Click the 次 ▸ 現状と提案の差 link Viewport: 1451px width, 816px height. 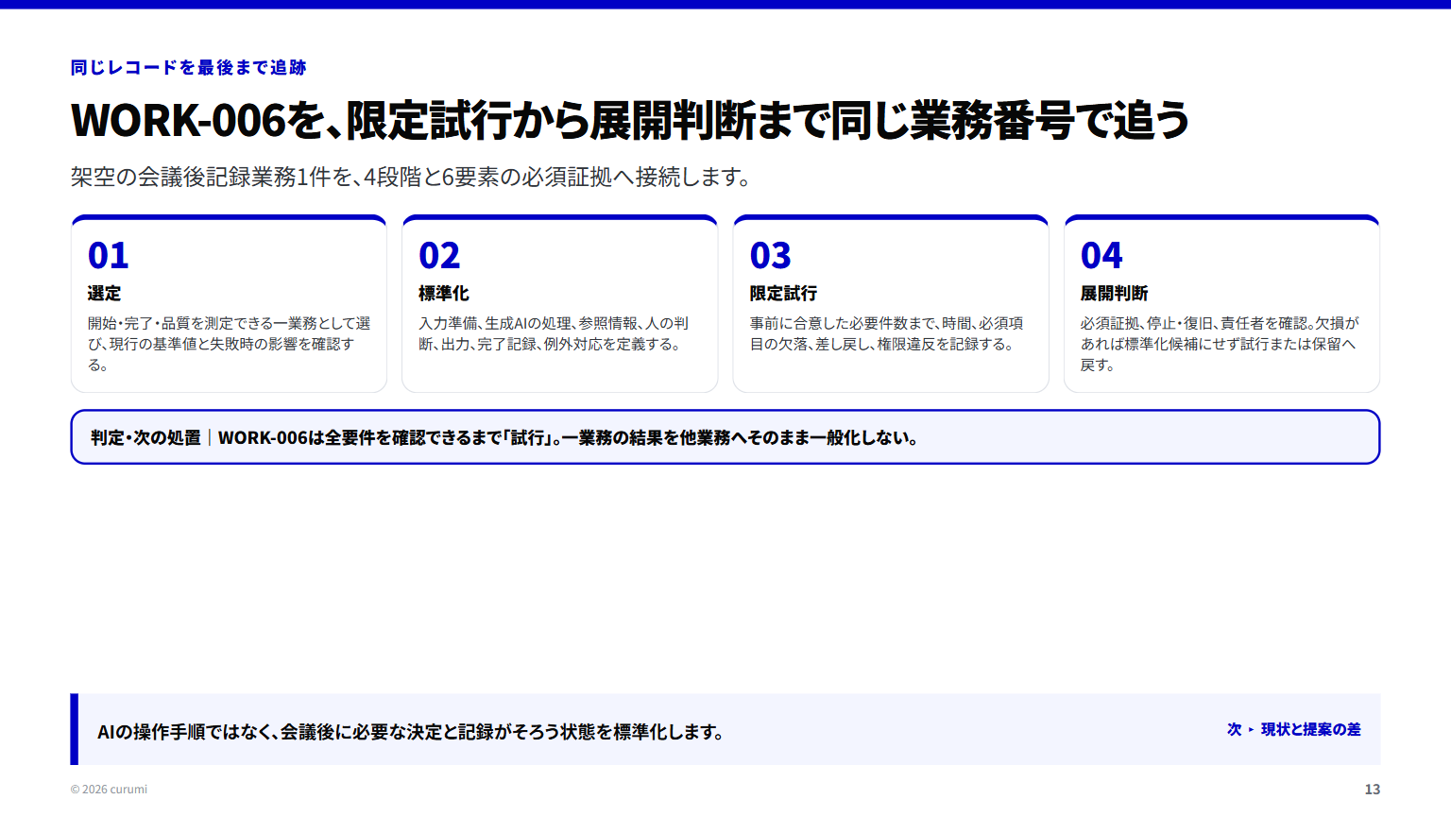[x=1293, y=729]
